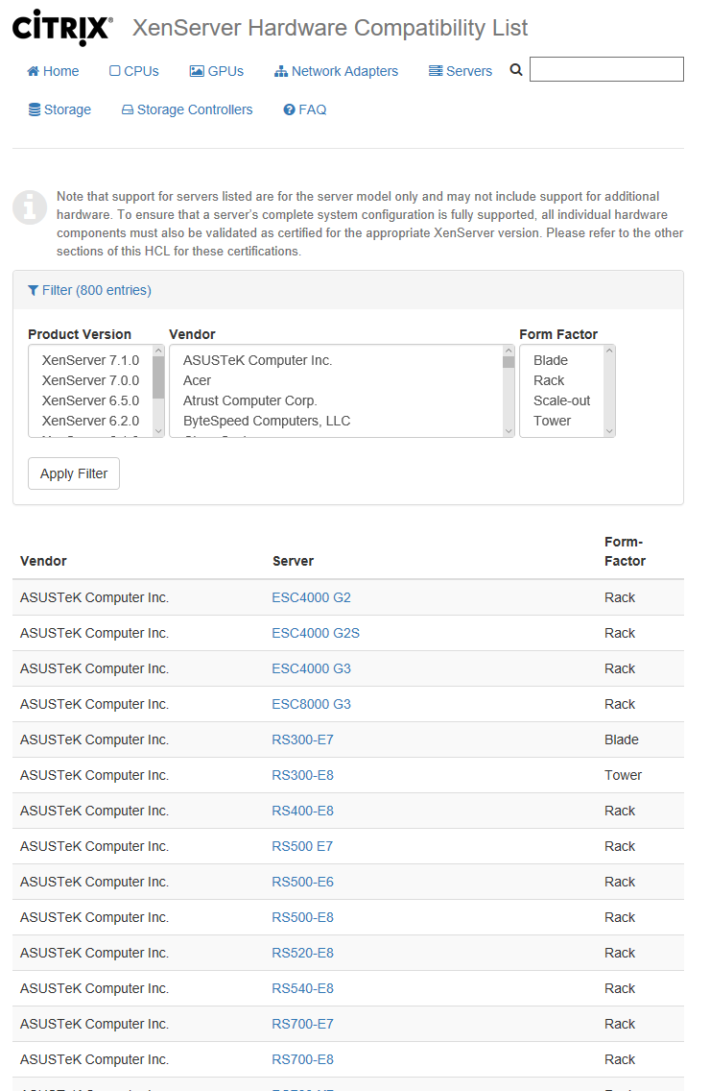Open the ESC4000 G3 server link

coord(311,668)
